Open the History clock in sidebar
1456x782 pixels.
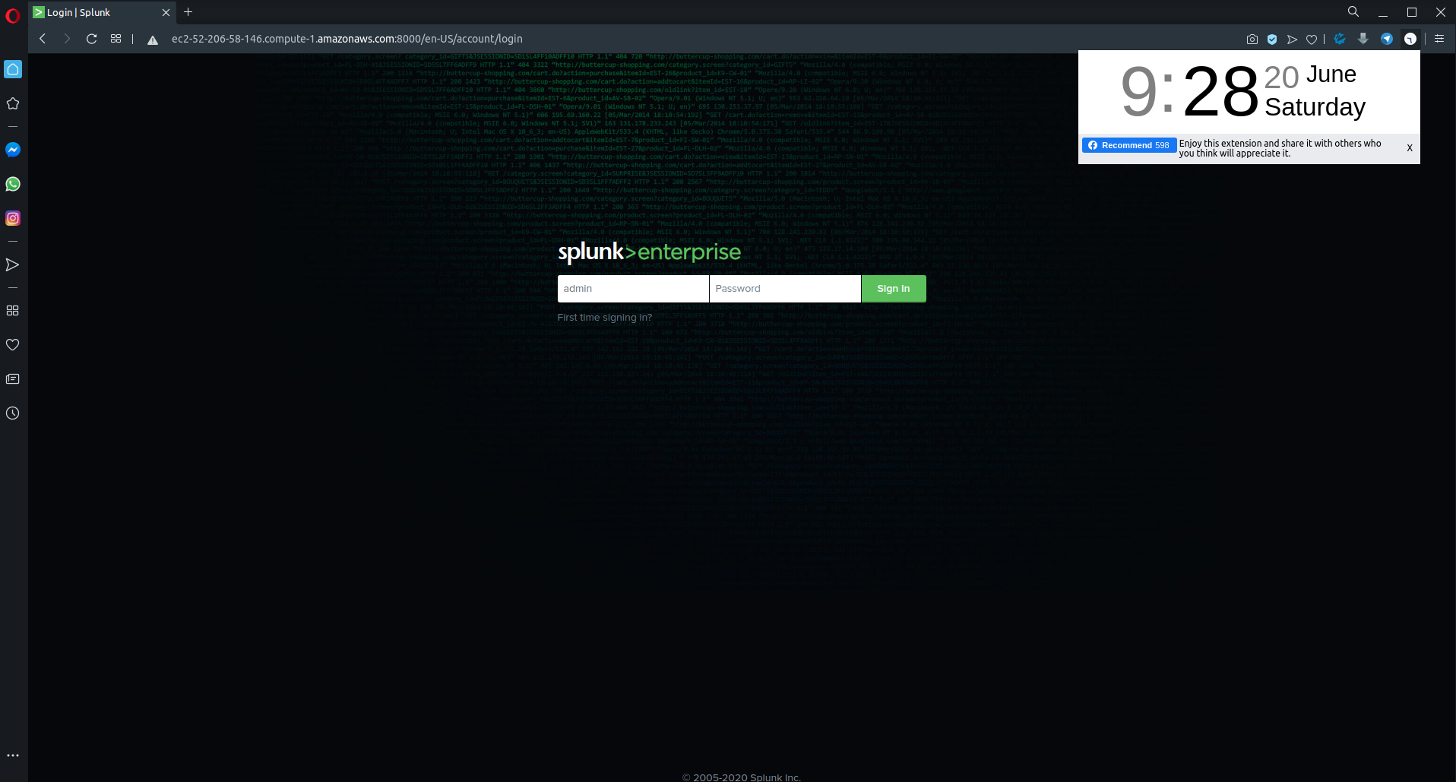[x=13, y=413]
